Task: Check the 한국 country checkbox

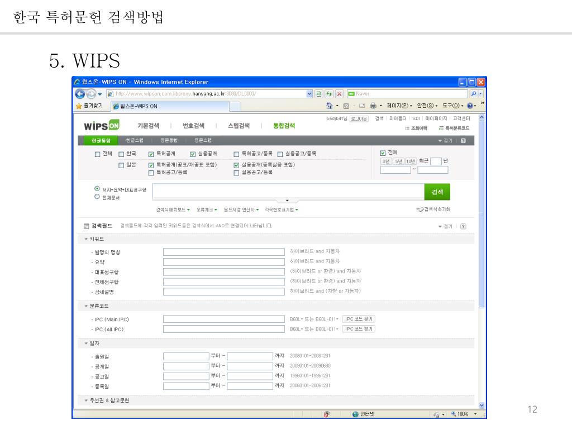Action: (121, 154)
